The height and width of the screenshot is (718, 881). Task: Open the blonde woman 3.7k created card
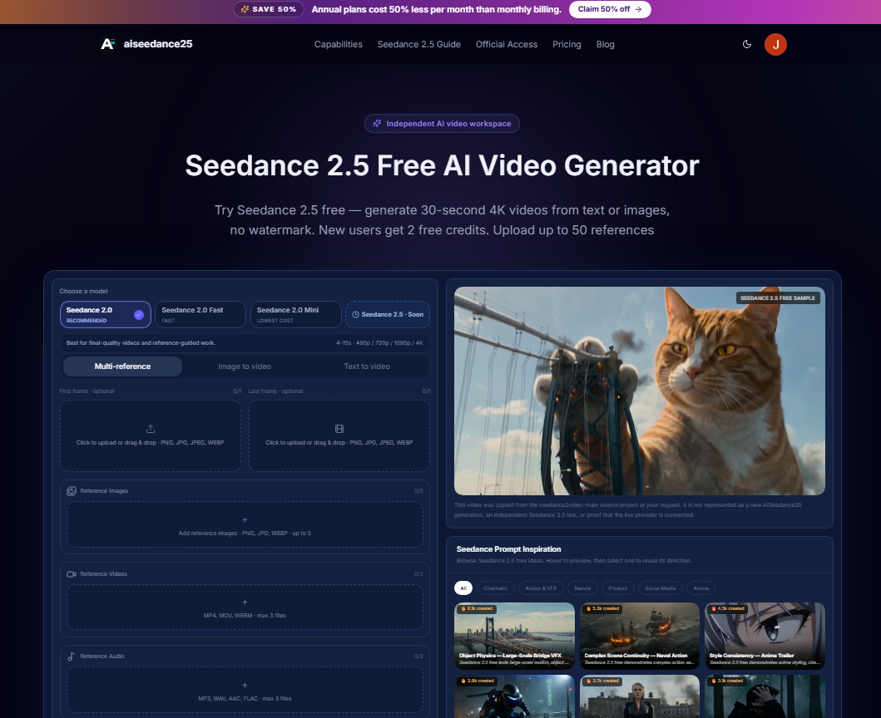[640, 696]
